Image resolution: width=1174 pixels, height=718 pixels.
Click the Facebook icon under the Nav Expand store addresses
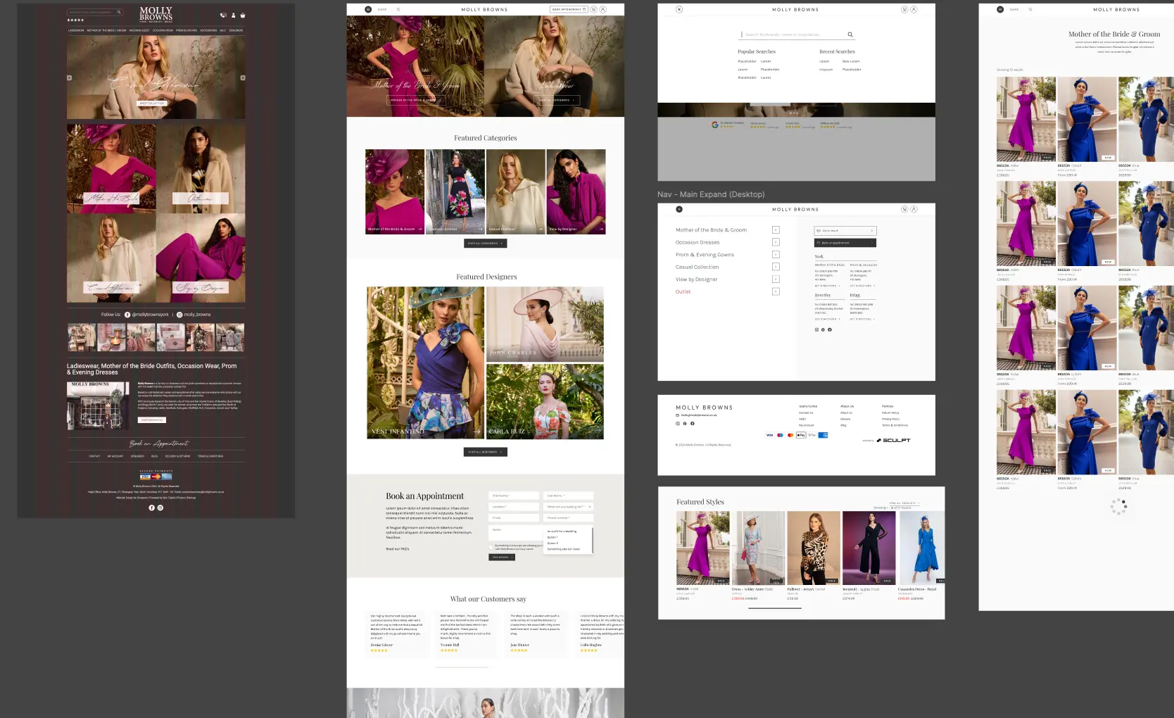coord(830,329)
